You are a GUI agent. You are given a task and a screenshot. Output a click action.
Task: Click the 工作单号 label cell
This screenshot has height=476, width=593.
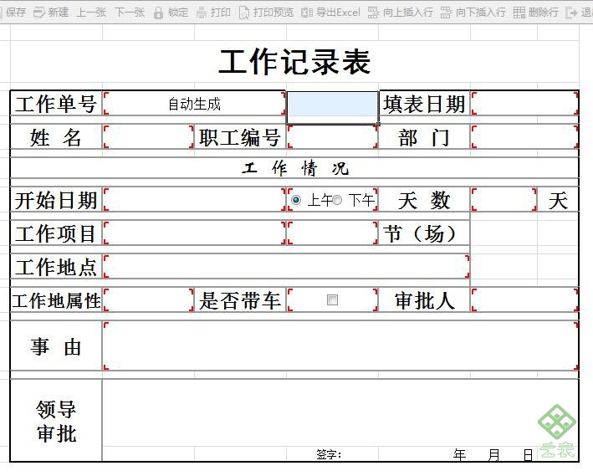point(56,104)
